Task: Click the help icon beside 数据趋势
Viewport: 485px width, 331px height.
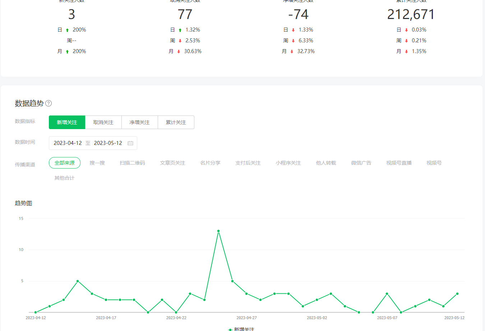Action: point(48,103)
